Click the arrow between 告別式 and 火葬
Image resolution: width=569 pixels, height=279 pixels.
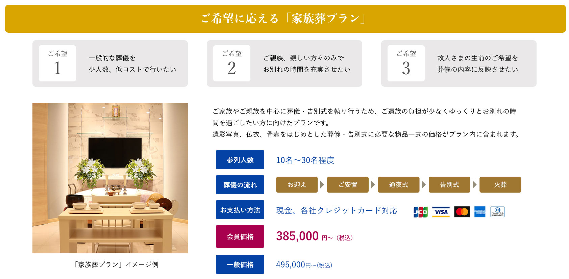475,185
